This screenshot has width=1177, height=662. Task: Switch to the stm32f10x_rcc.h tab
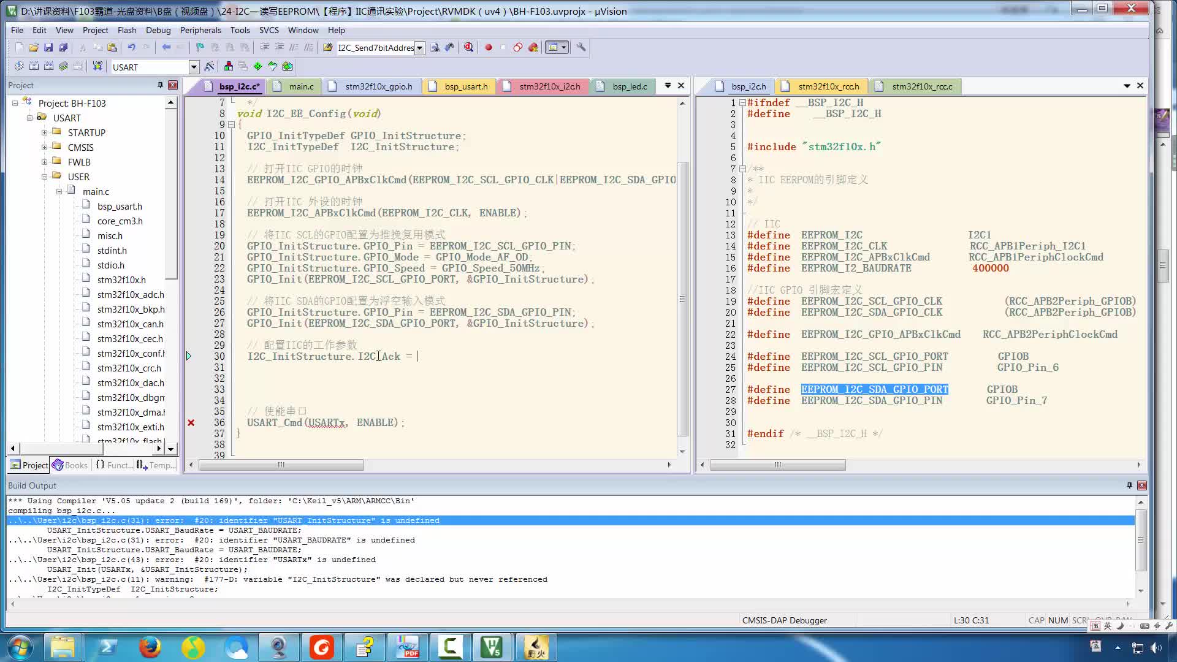tap(821, 86)
